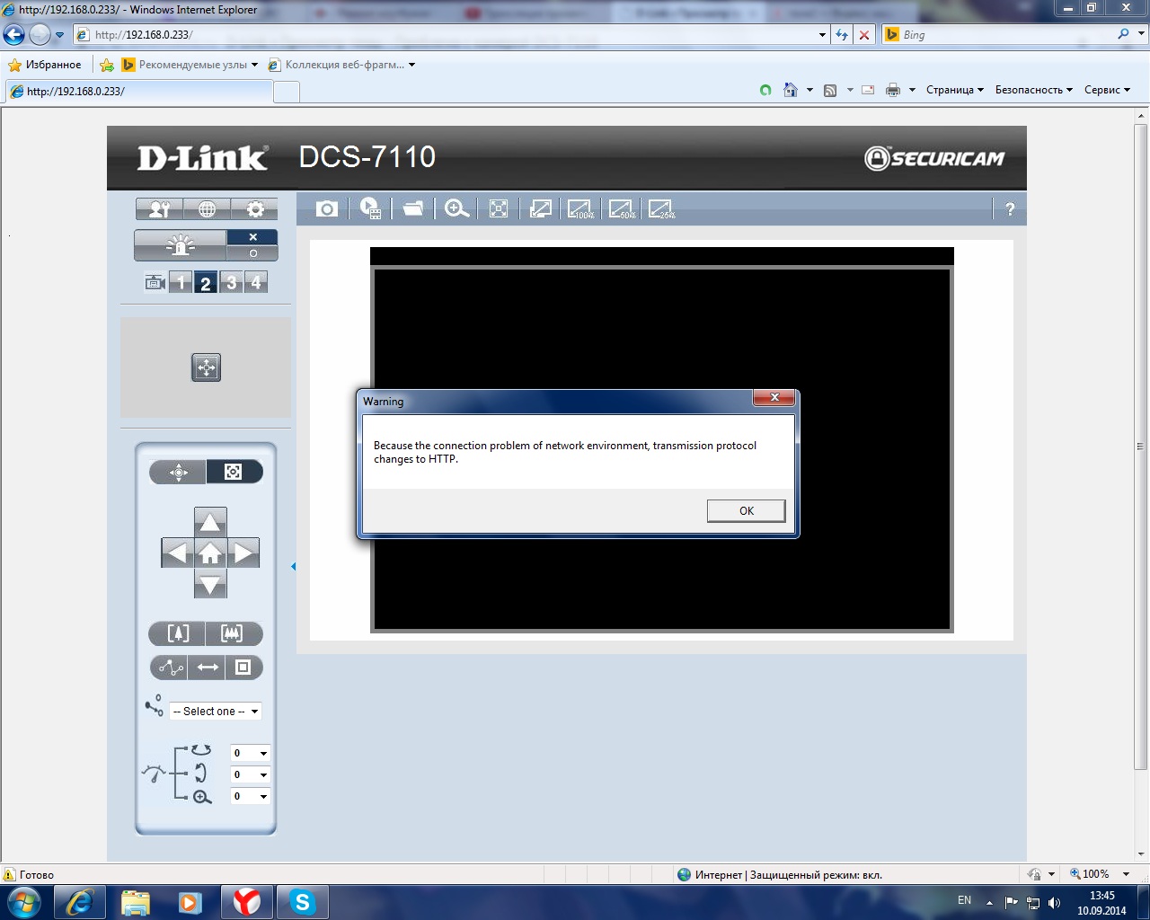The height and width of the screenshot is (920, 1150).
Task: Click the Home icon in command bar
Action: click(791, 90)
